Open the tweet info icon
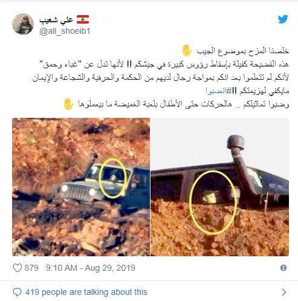 pos(283,268)
